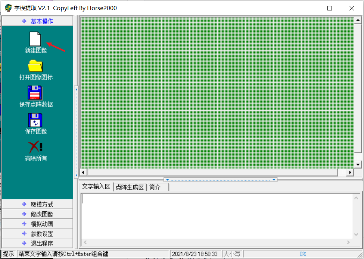Collapse the 基本操作 panel header
The width and height of the screenshot is (364, 259).
point(37,21)
